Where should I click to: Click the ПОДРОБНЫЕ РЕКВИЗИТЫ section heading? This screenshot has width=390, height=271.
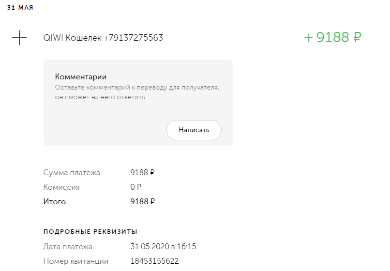point(90,231)
